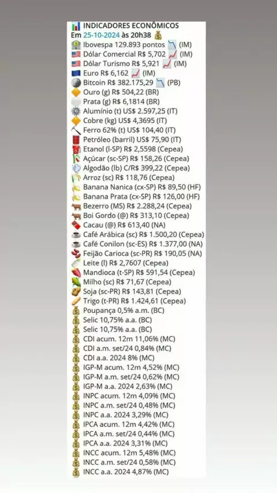
Task: Click the bank building icon next to Ibovespa
Action: [76, 44]
